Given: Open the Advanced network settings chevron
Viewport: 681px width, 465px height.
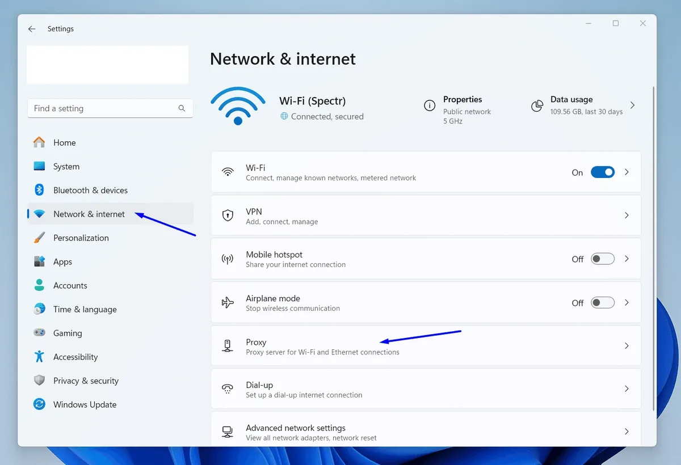Looking at the screenshot, I should pyautogui.click(x=627, y=432).
